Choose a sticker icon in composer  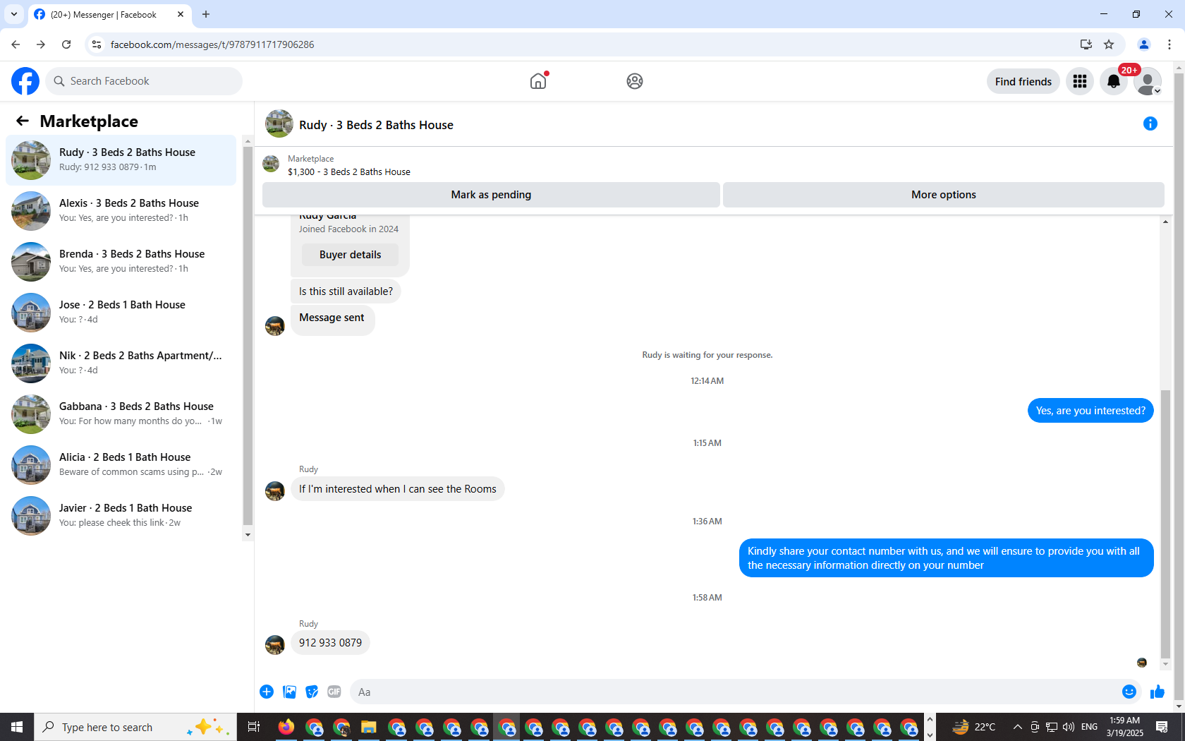pyautogui.click(x=312, y=692)
